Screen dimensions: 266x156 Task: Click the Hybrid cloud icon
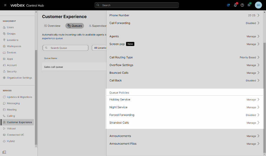(x=4, y=141)
